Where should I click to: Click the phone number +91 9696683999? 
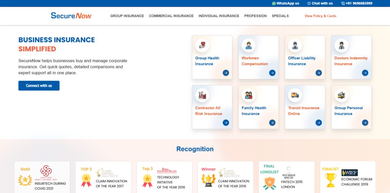[x=359, y=3]
